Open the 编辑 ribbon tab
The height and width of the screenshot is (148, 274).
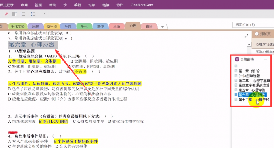tap(77, 5)
